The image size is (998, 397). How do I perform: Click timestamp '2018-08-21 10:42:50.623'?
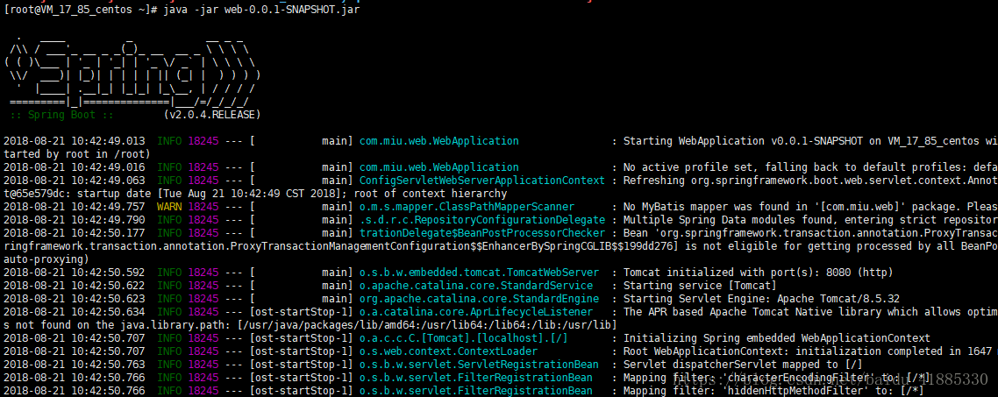click(x=74, y=298)
